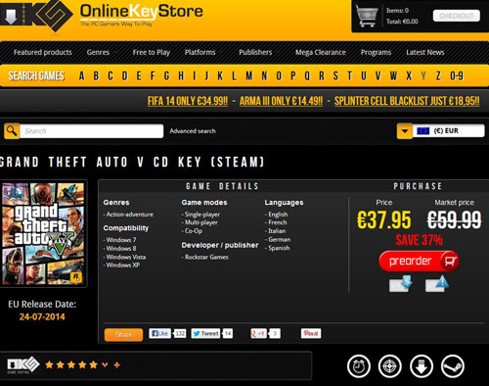Click the stopwatch round icon
The width and height of the screenshot is (489, 386).
(359, 366)
